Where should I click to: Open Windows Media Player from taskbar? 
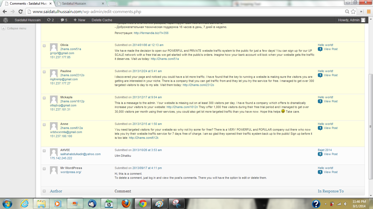click(x=58, y=204)
